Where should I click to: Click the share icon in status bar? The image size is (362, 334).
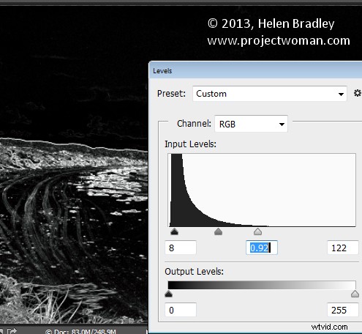[12, 331]
